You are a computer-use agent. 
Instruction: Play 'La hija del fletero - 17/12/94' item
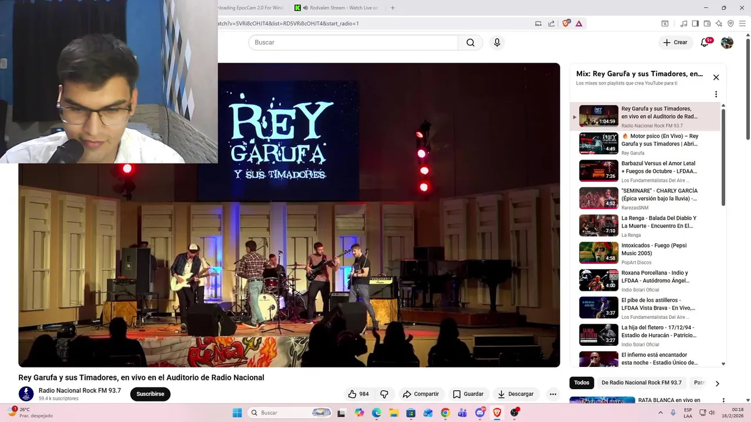pos(645,335)
